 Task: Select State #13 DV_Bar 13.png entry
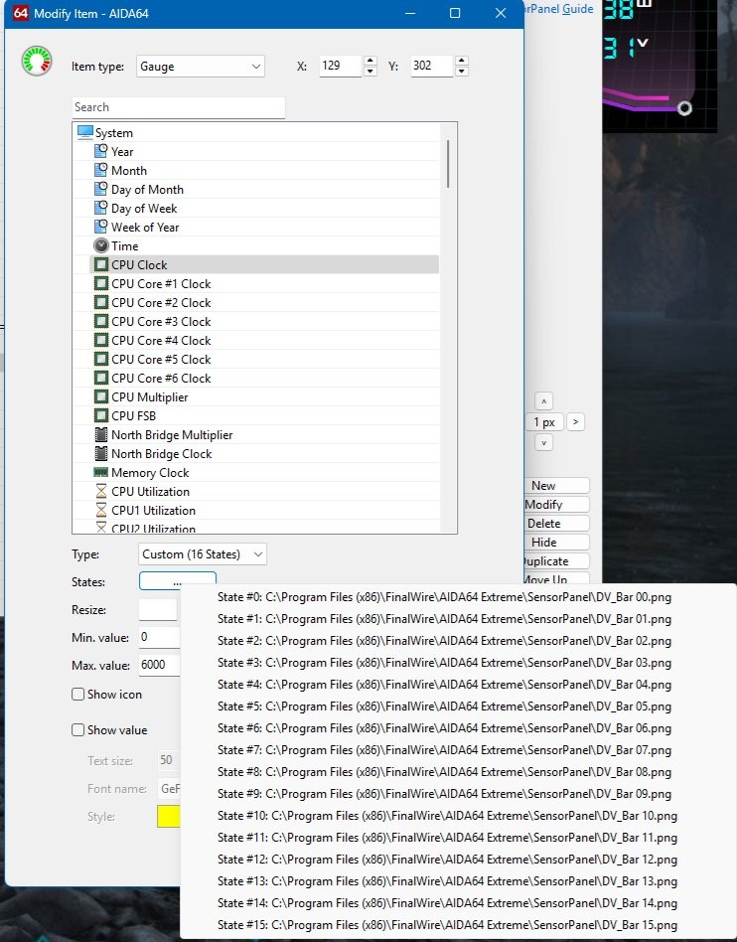point(448,880)
